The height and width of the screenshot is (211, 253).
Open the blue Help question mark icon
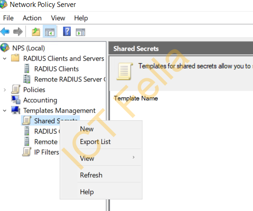(x=67, y=31)
